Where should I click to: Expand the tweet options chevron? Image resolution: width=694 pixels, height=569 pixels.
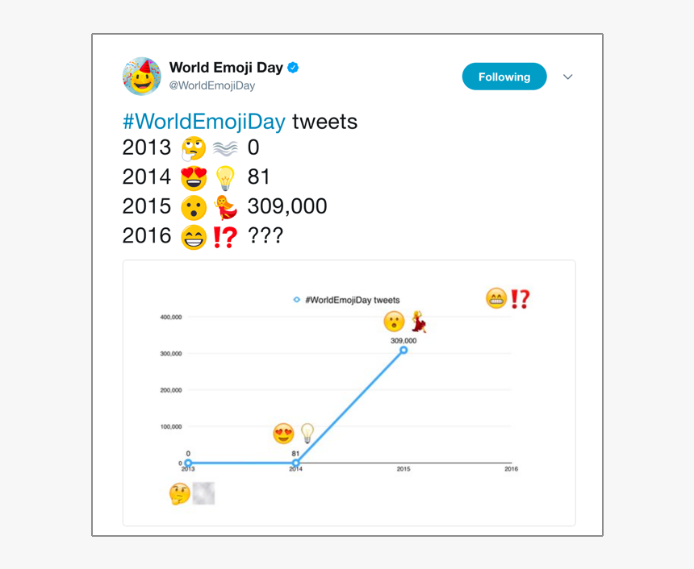click(x=568, y=77)
